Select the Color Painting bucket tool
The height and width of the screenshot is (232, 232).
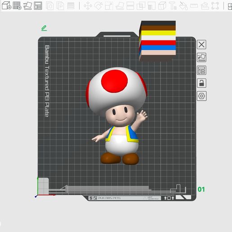click(x=183, y=6)
